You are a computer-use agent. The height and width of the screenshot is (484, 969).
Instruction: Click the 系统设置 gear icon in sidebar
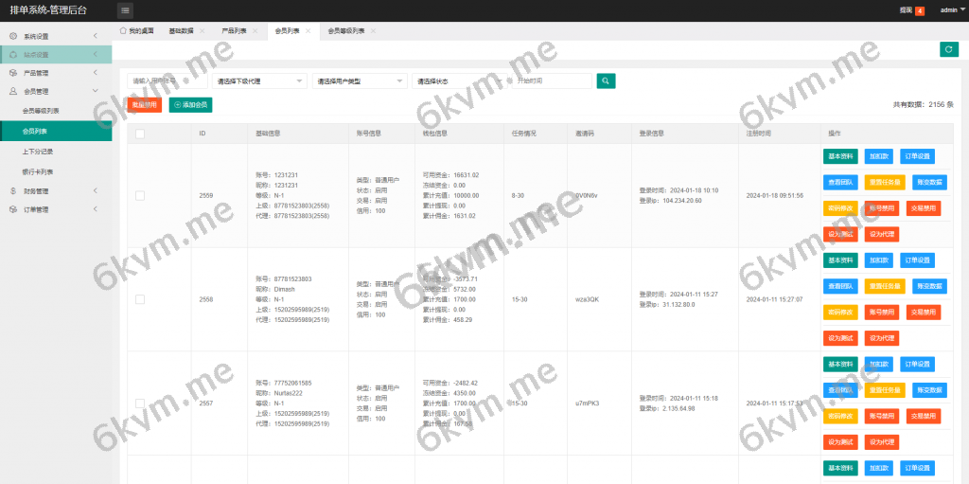click(x=13, y=36)
